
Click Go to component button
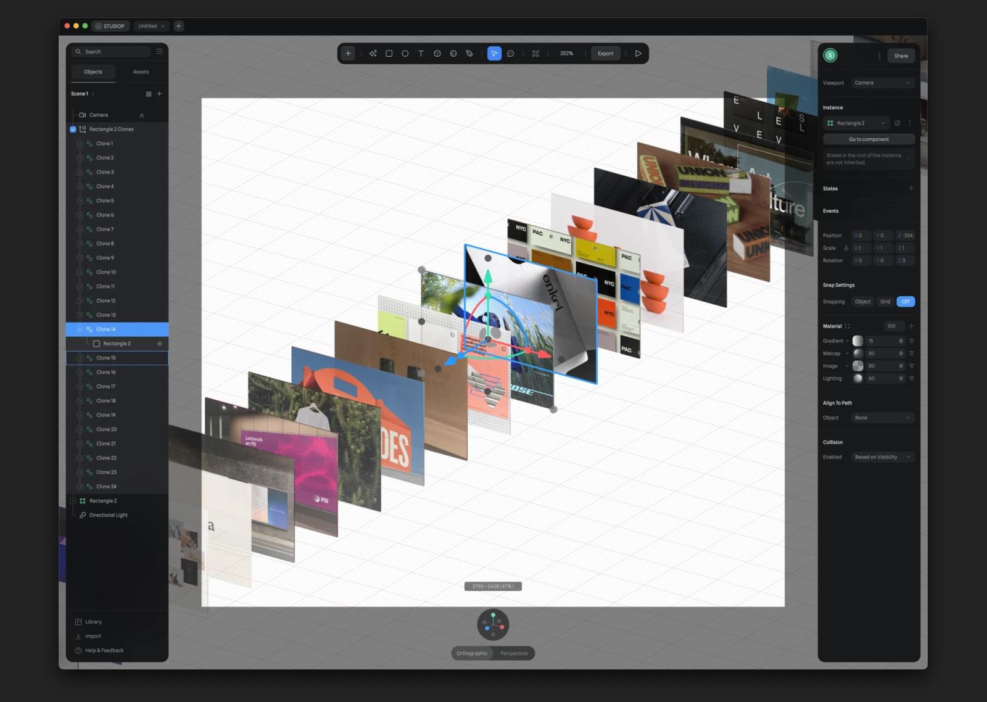click(869, 139)
